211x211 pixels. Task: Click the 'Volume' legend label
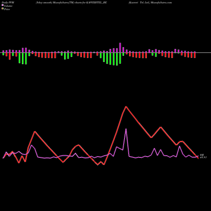(x=8, y=6)
